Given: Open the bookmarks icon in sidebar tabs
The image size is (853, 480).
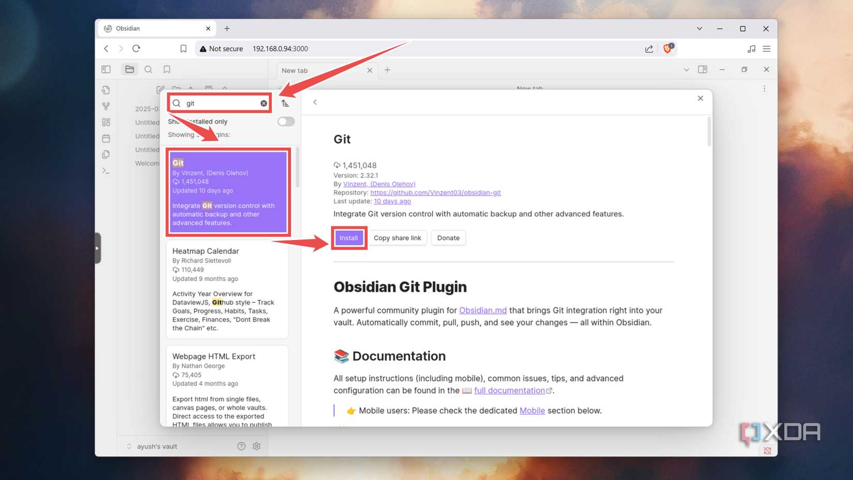Looking at the screenshot, I should point(167,69).
